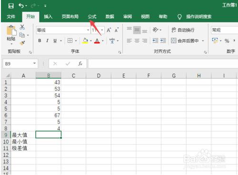Image resolution: width=238 pixels, height=175 pixels.
Task: Click the 粘贴 paste icon
Action: 11,30
